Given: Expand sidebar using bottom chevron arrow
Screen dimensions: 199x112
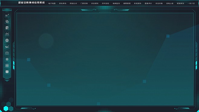Looking at the screenshot, I should [7, 80].
